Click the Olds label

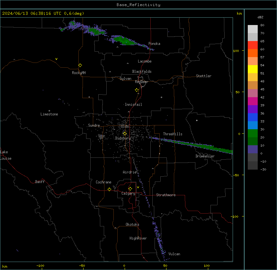click(x=125, y=126)
